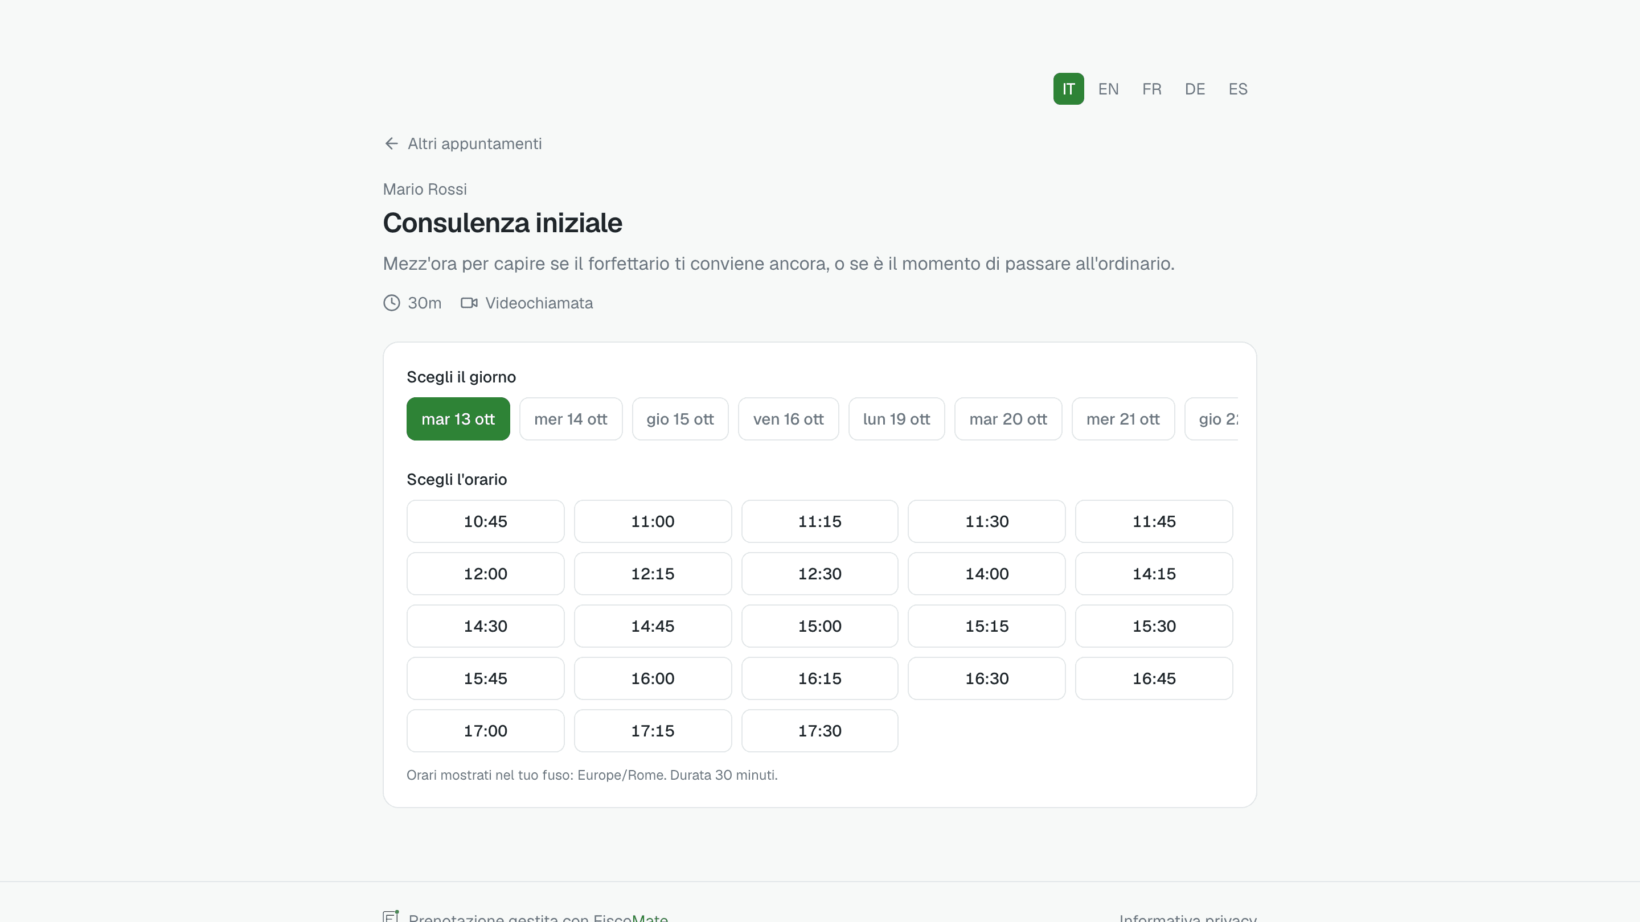Select the 16:00 time slot
1640x922 pixels.
[x=653, y=679]
